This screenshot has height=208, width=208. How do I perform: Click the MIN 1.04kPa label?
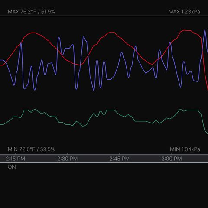pos(185,149)
